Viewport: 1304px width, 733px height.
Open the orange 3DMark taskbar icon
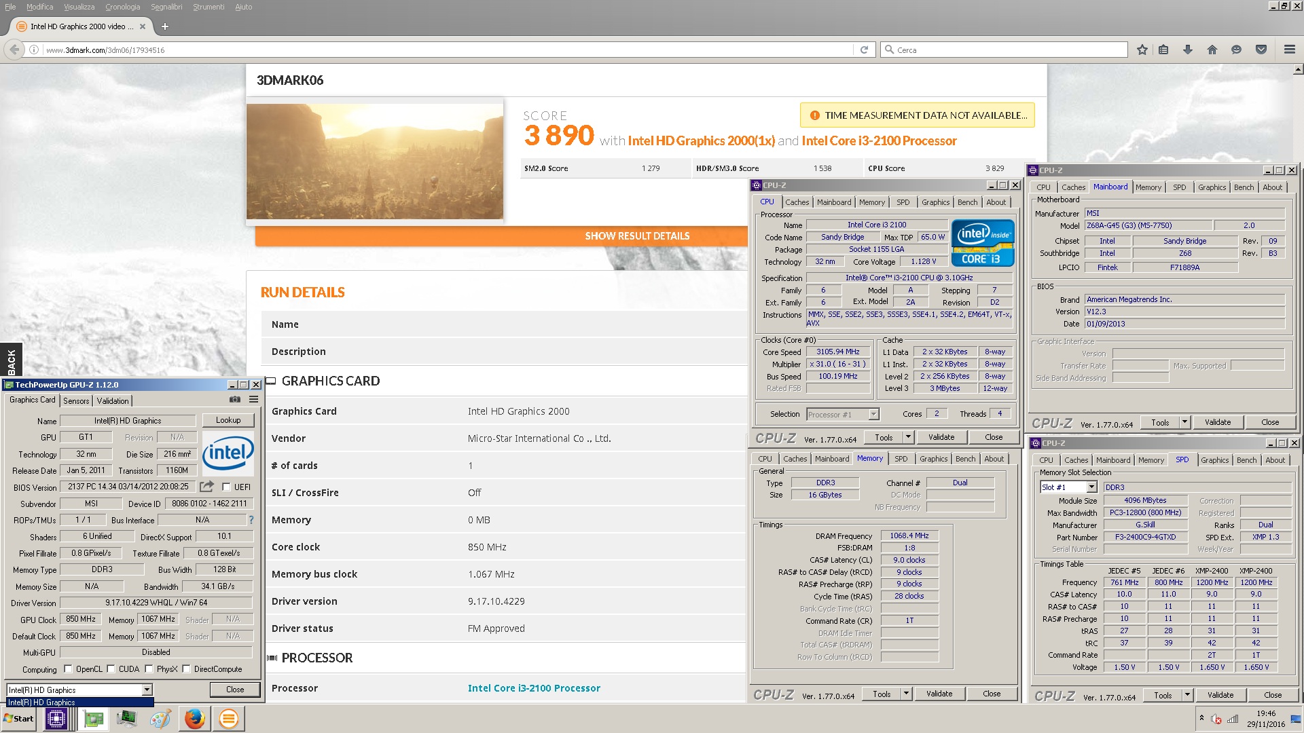(229, 718)
